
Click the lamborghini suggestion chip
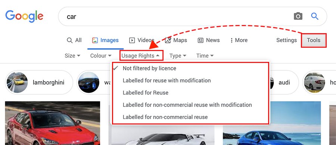point(39,82)
